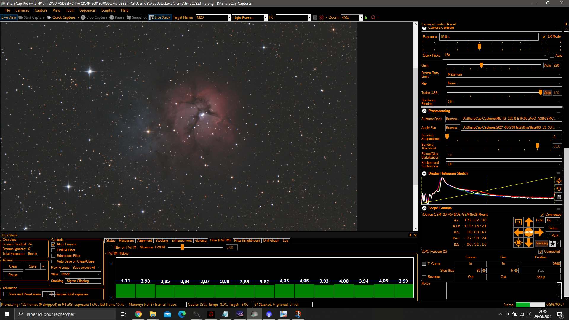Open the Stacking Sigma Clipping dropdown

pyautogui.click(x=83, y=281)
